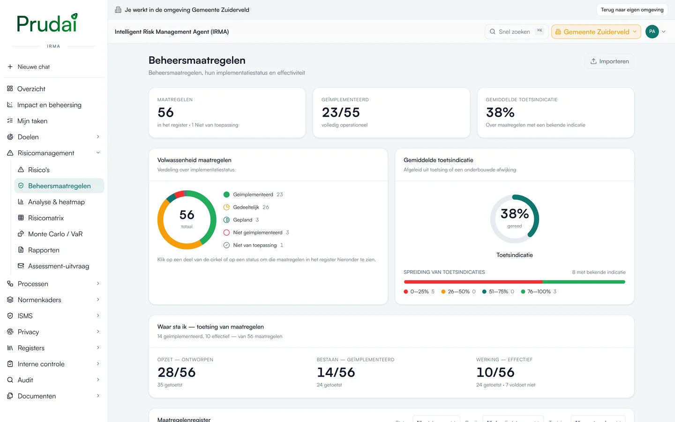This screenshot has width=675, height=422.
Task: Filter by Gepland legend status
Action: pos(241,220)
